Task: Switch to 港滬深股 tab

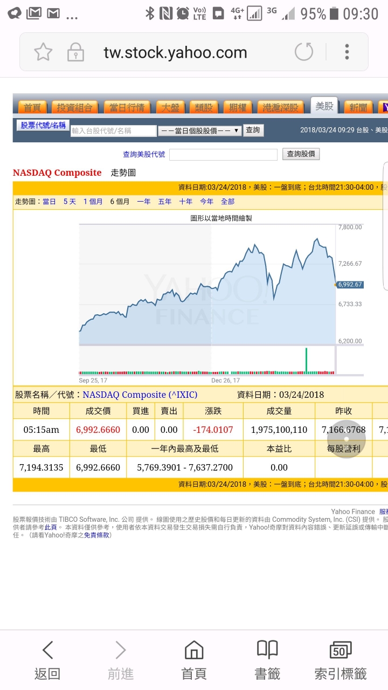Action: pos(280,107)
